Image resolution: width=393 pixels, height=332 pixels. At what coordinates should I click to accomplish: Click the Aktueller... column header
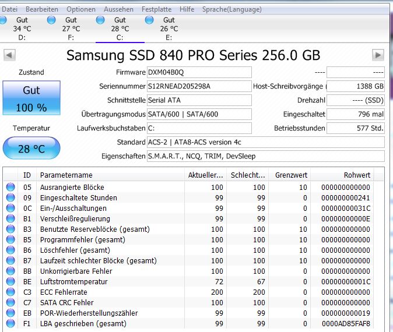click(x=205, y=175)
